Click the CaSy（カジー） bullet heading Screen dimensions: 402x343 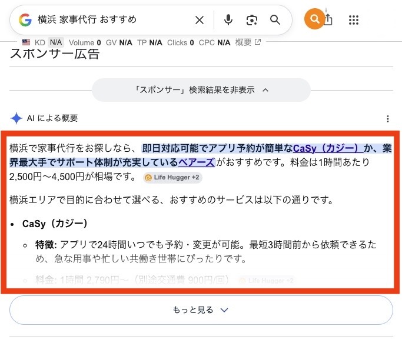point(55,224)
